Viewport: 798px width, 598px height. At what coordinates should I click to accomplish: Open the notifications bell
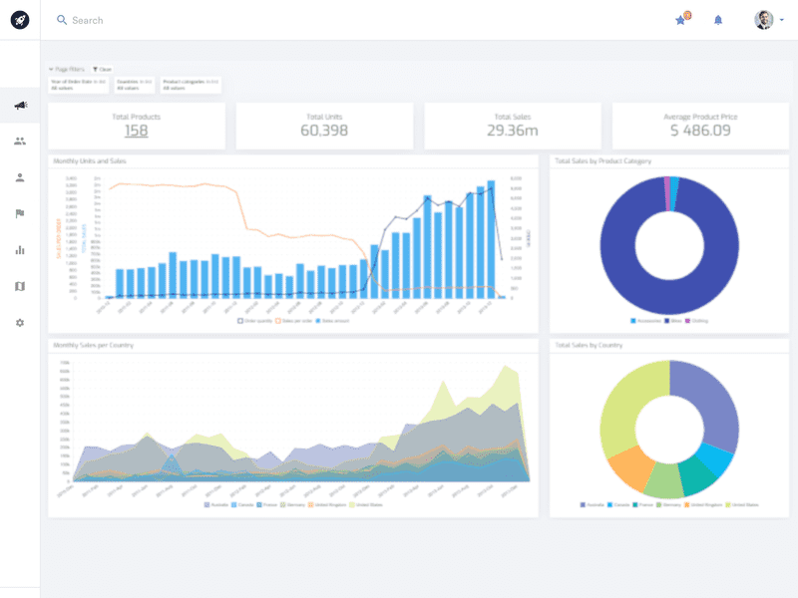point(717,20)
